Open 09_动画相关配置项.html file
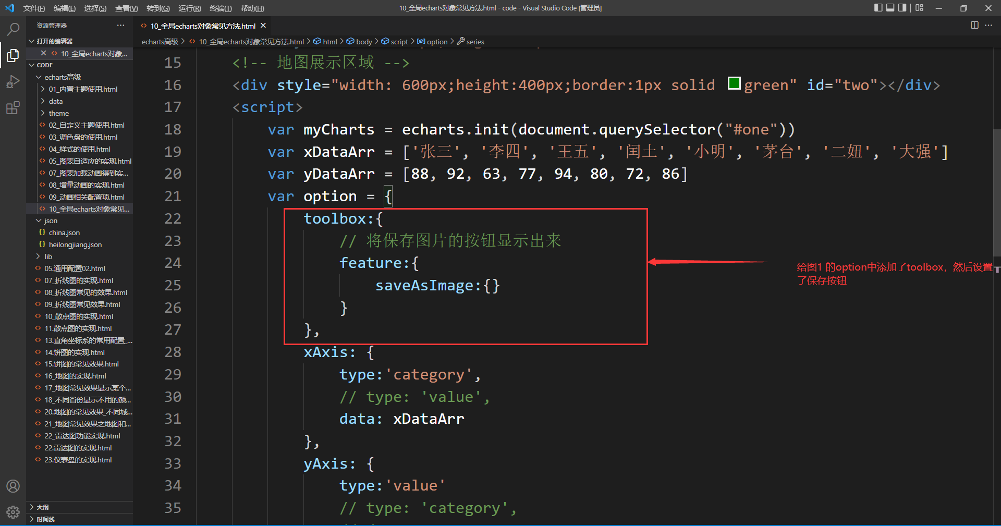Image resolution: width=1001 pixels, height=526 pixels. point(87,197)
